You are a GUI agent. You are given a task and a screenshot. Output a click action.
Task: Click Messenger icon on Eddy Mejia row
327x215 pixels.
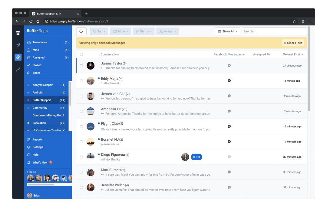(229, 81)
